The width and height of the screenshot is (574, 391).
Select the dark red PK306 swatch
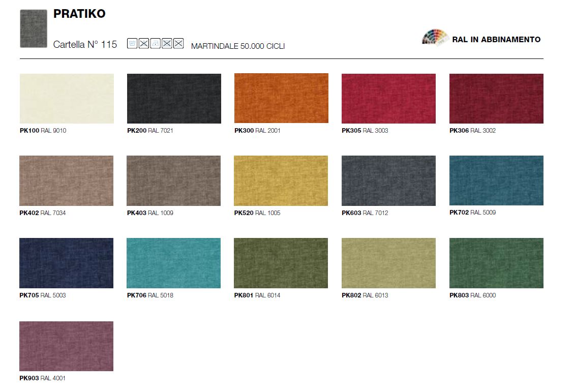point(496,99)
